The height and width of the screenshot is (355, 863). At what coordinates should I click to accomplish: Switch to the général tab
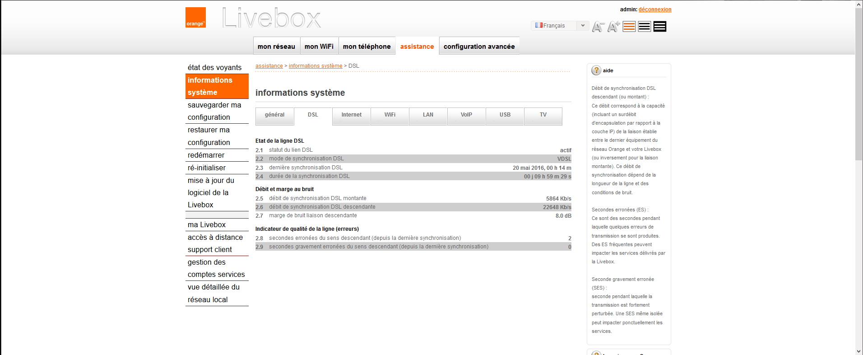tap(274, 116)
